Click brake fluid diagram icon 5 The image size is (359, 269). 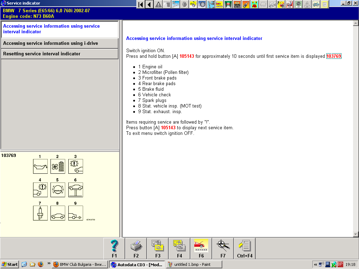pos(58,189)
